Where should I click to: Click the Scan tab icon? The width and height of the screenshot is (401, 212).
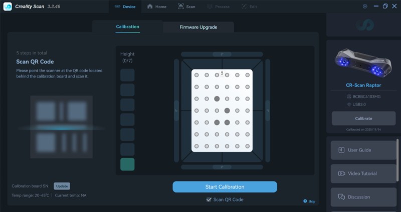(180, 6)
